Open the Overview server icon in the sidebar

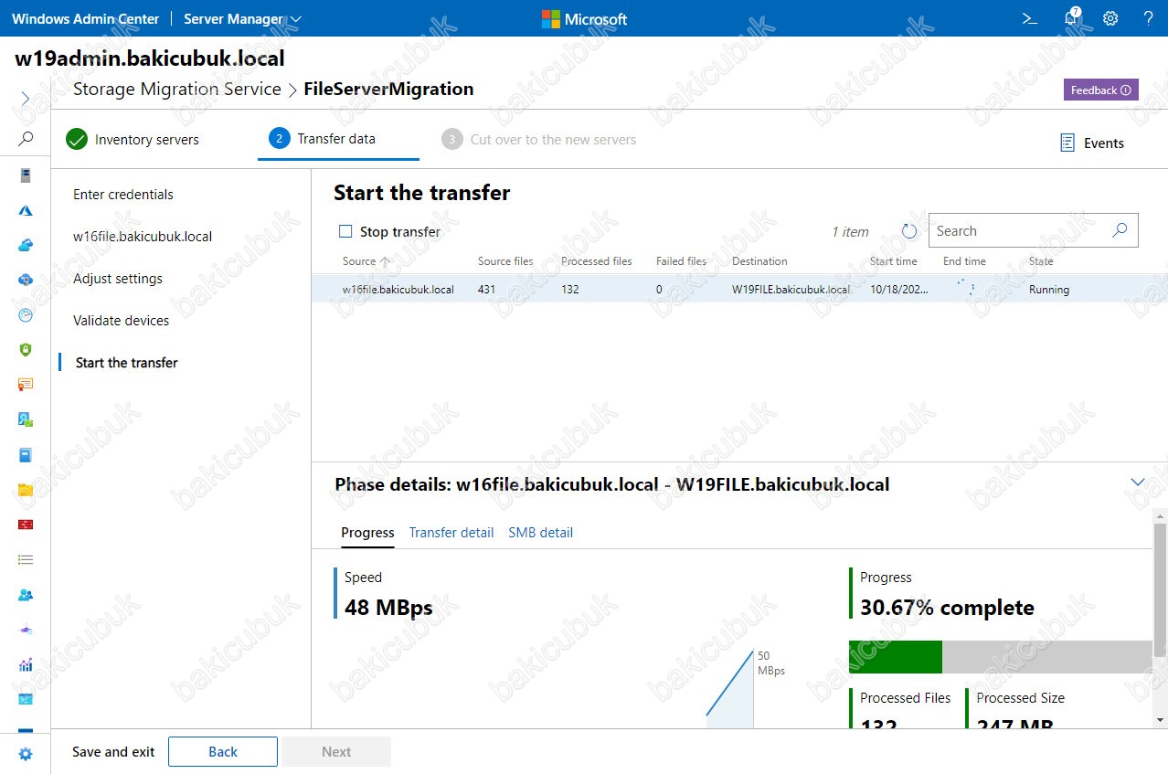[x=26, y=175]
